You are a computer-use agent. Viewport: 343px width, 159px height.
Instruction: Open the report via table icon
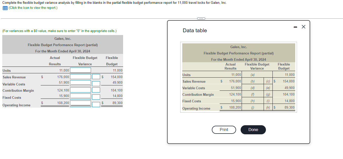[5, 8]
